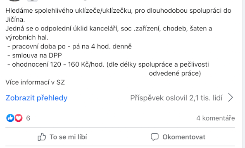Show the 4 komentáře comments
The image size is (245, 148).
(x=216, y=118)
